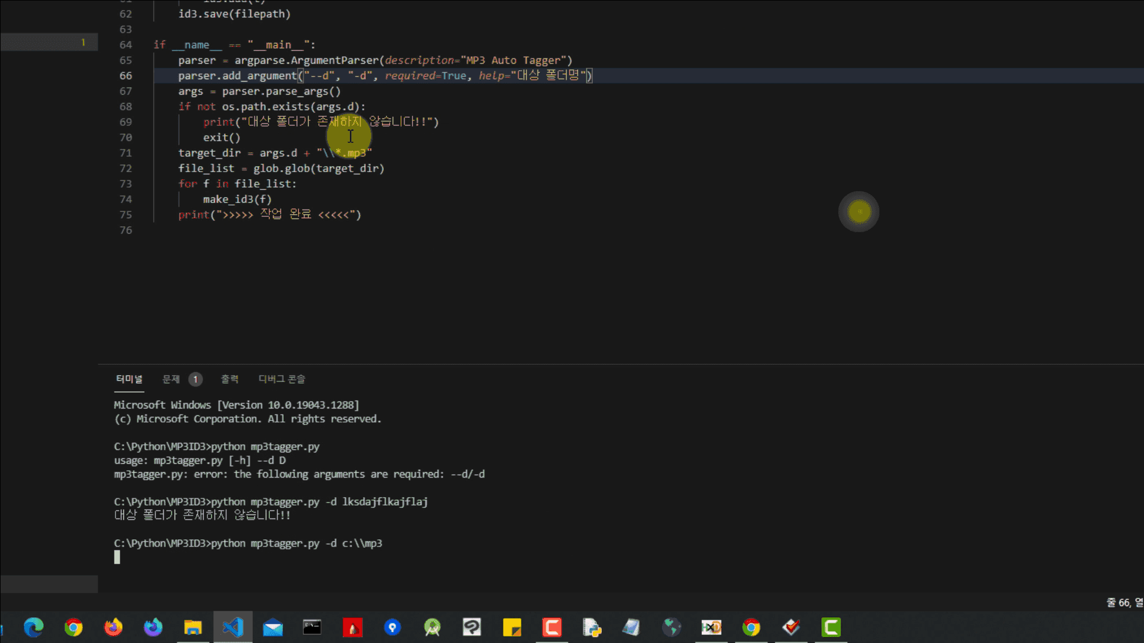Click the Visual Studio Code taskbar icon
This screenshot has height=643, width=1144.
point(233,627)
